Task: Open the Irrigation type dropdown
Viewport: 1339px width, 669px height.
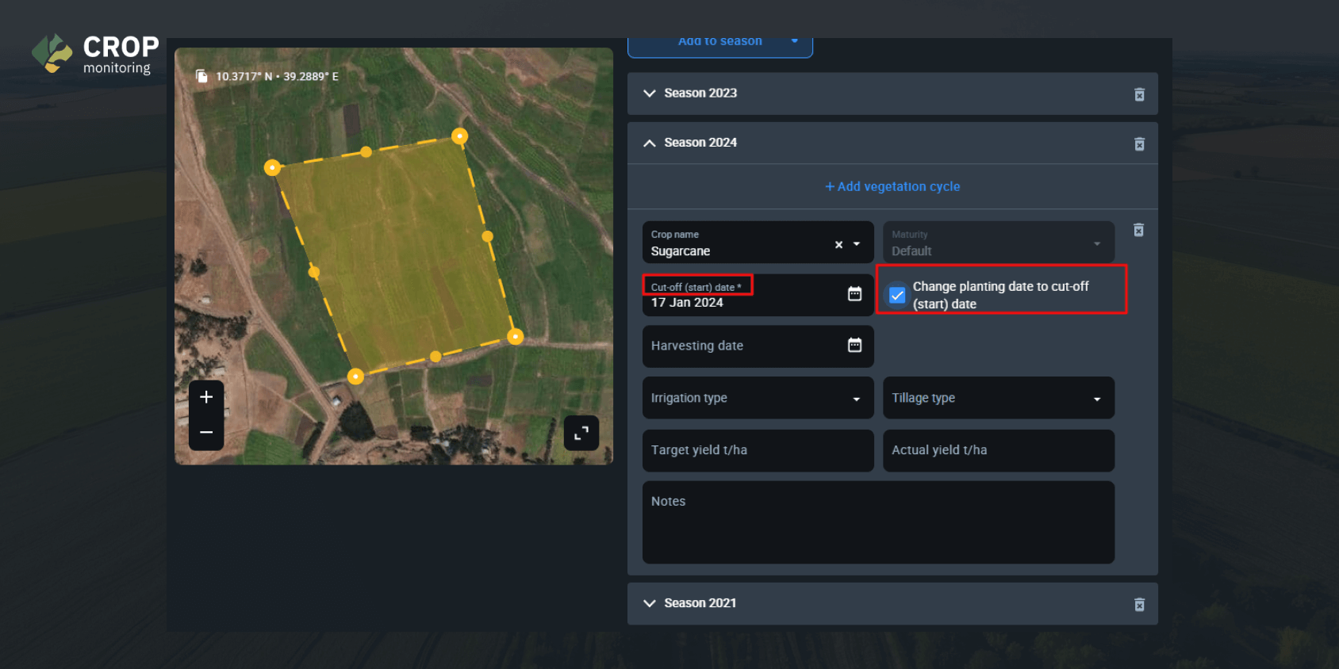Action: point(758,398)
